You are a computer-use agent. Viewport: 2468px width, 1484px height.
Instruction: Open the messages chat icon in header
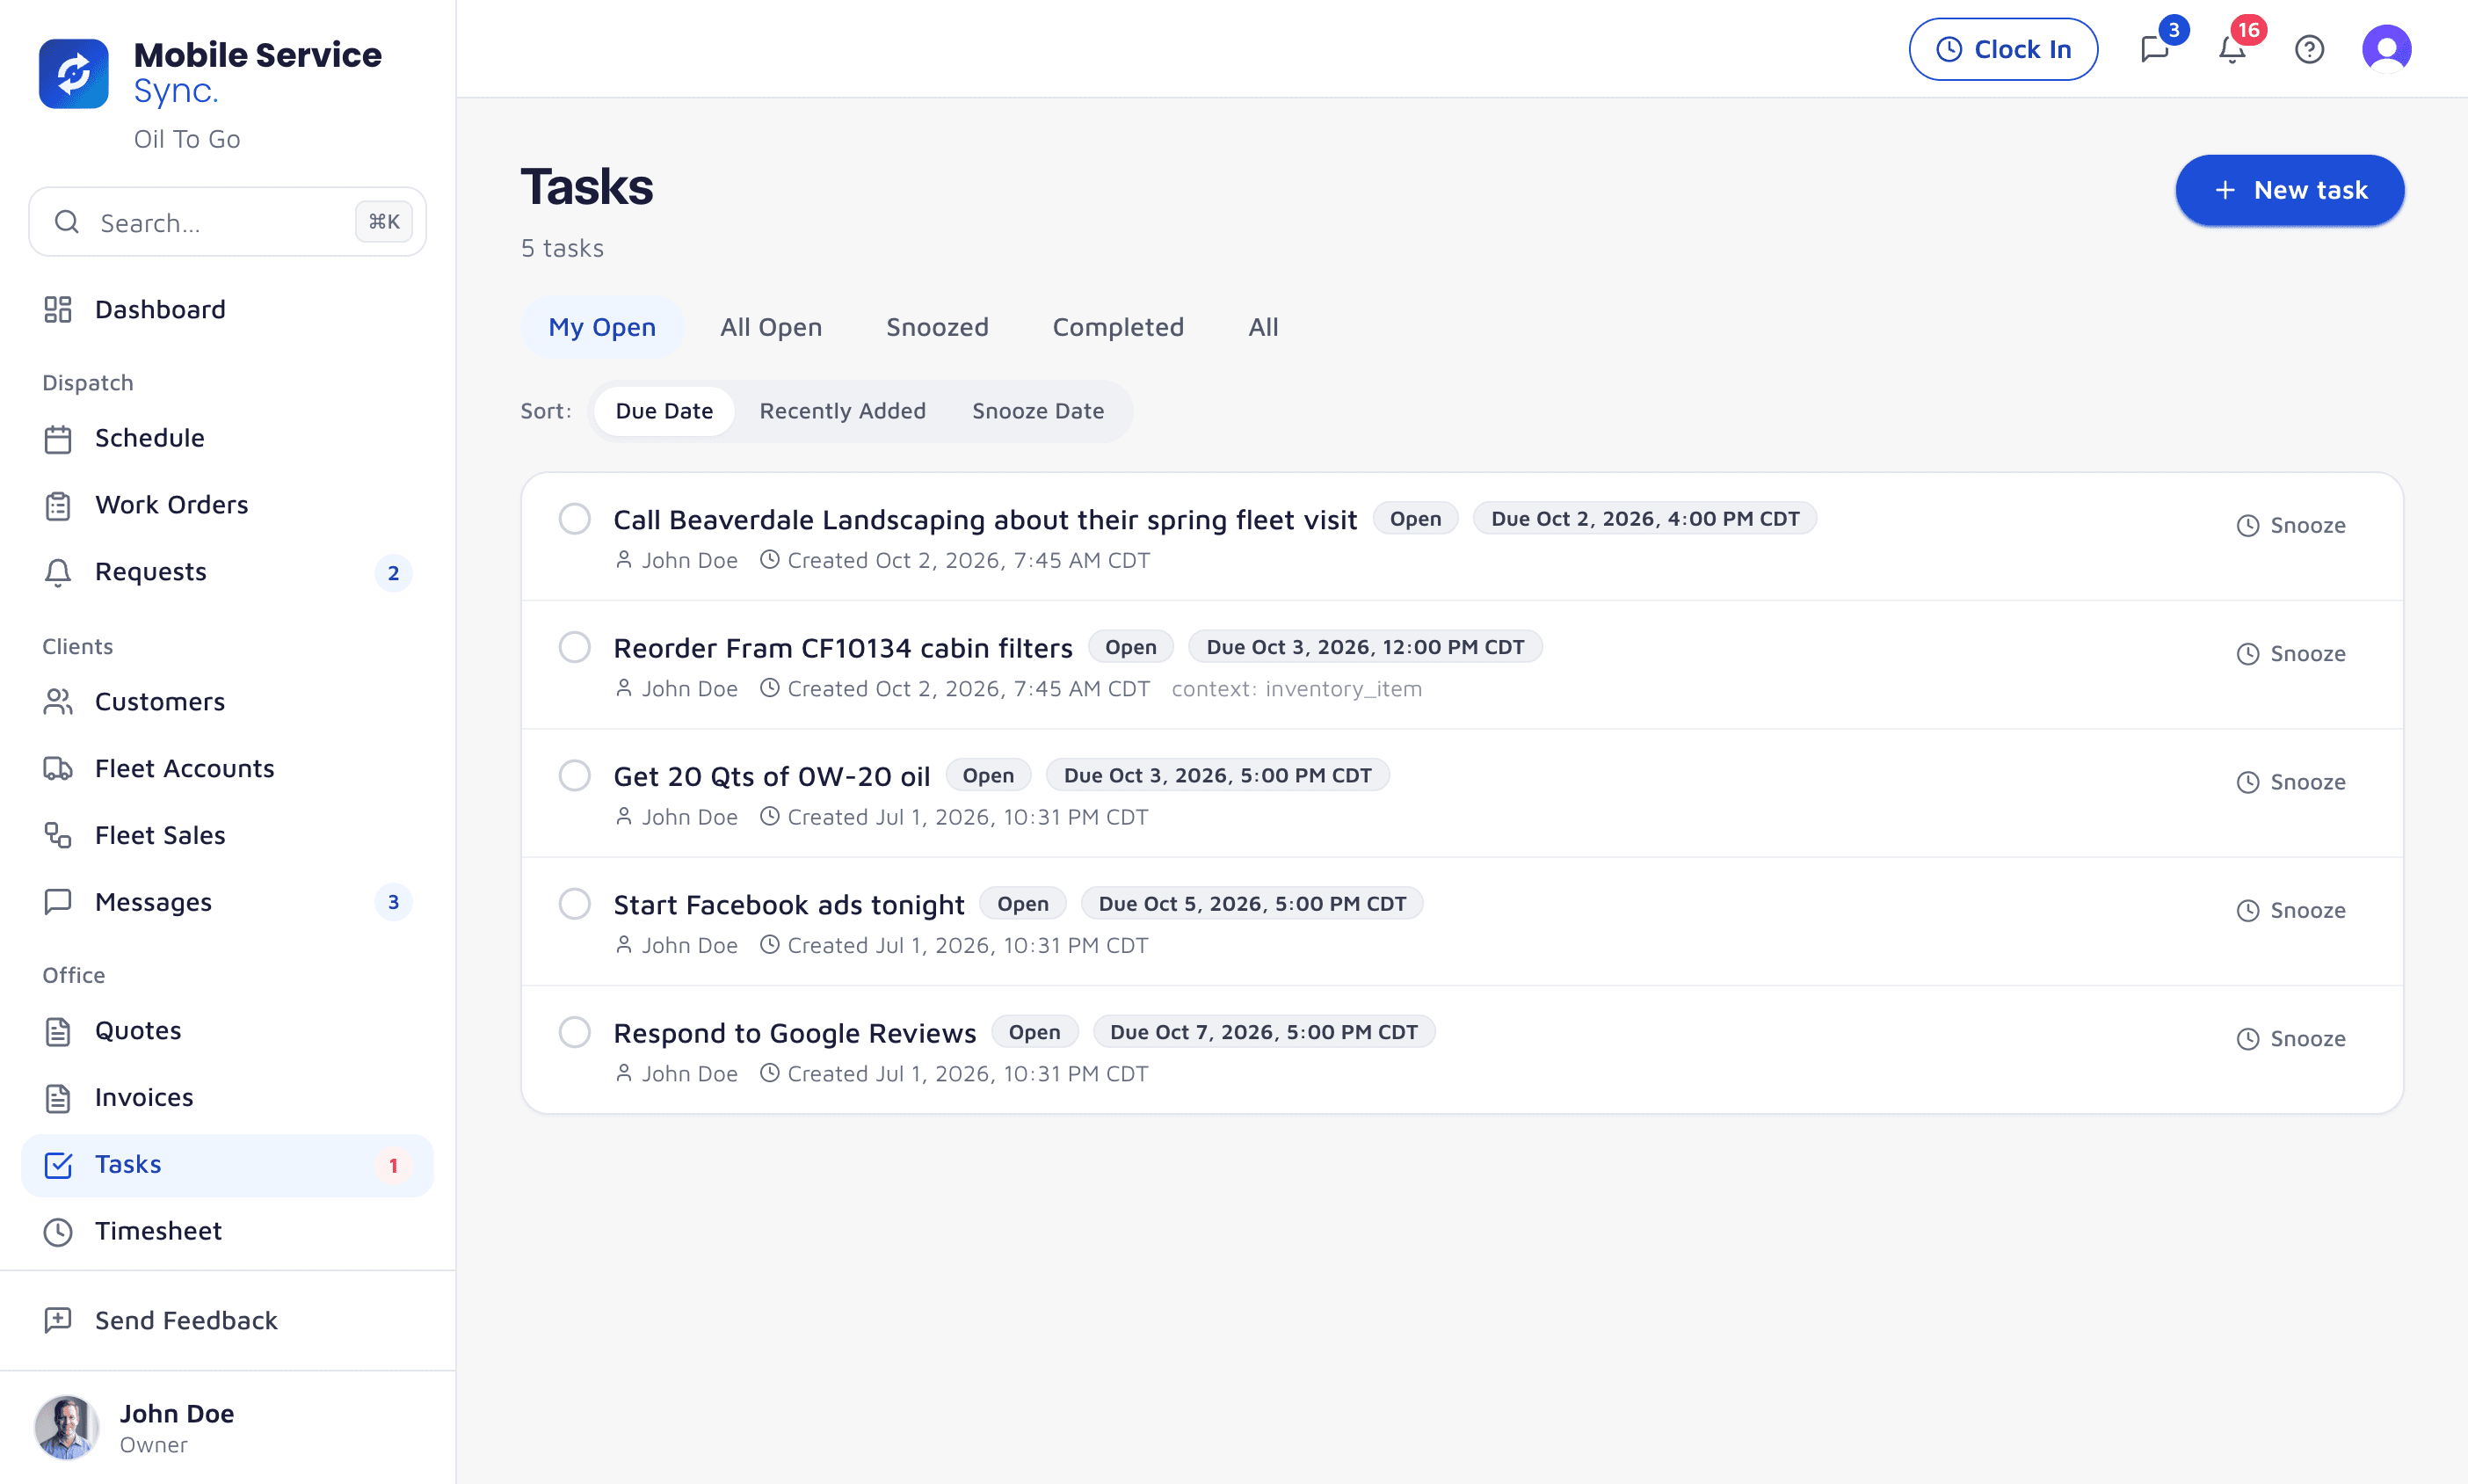coord(2155,49)
